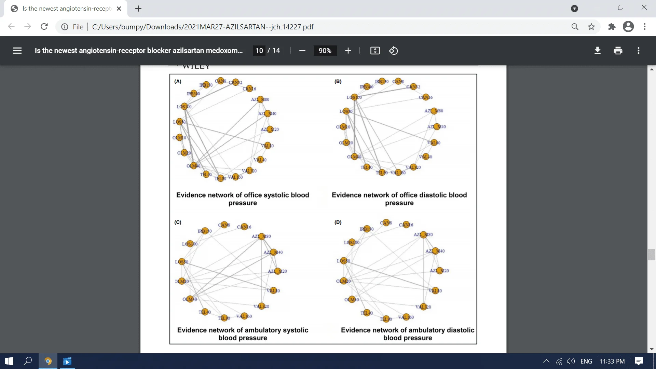Click the OLM40 node in panel D
This screenshot has height=369, width=656.
pyautogui.click(x=352, y=299)
